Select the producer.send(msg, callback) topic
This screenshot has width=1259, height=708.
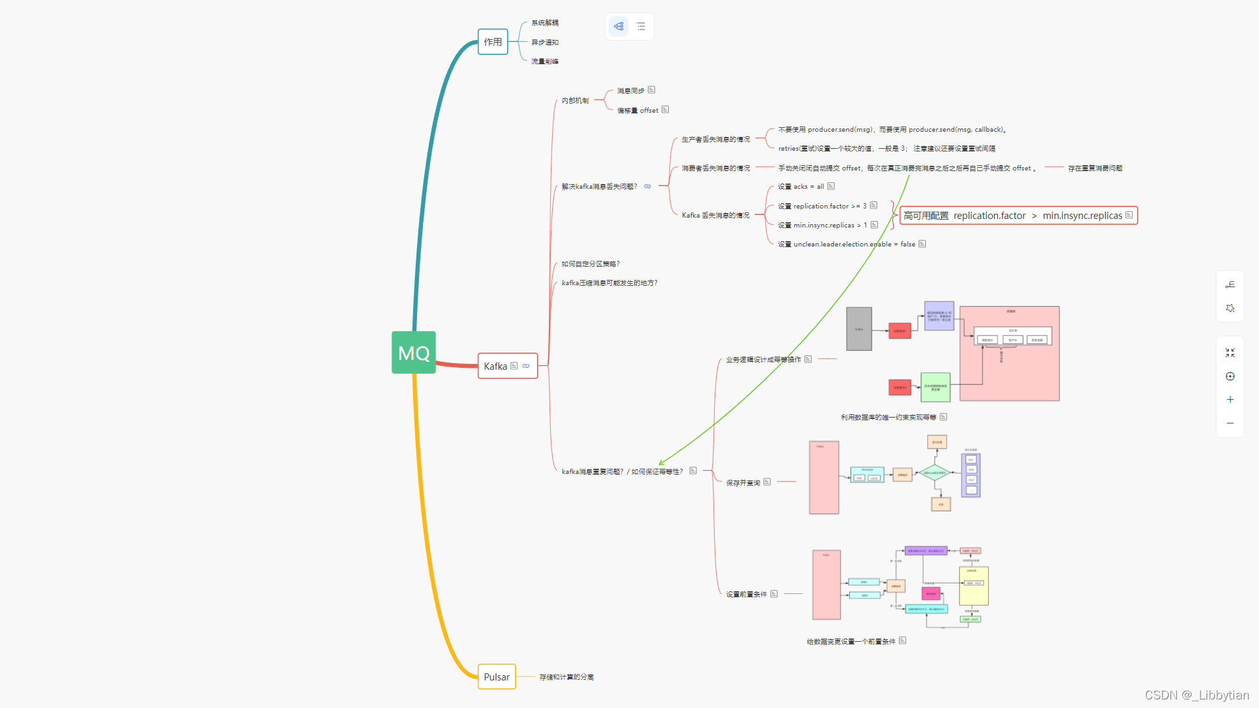[x=892, y=129]
